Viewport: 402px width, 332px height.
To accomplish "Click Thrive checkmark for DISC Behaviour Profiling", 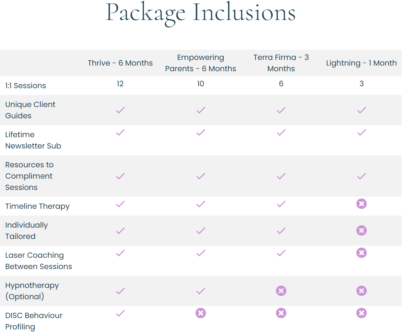I will pyautogui.click(x=120, y=313).
